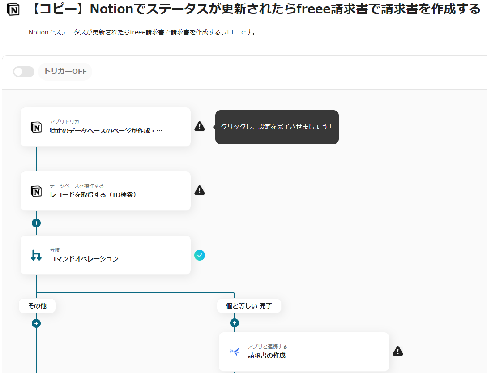Click the クリックし、設定を完了させましょう tooltip
This screenshot has height=373, width=487.
point(277,127)
